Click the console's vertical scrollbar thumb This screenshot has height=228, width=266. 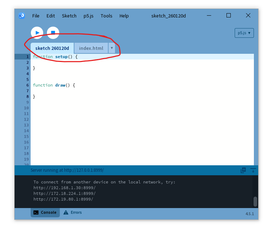255,202
